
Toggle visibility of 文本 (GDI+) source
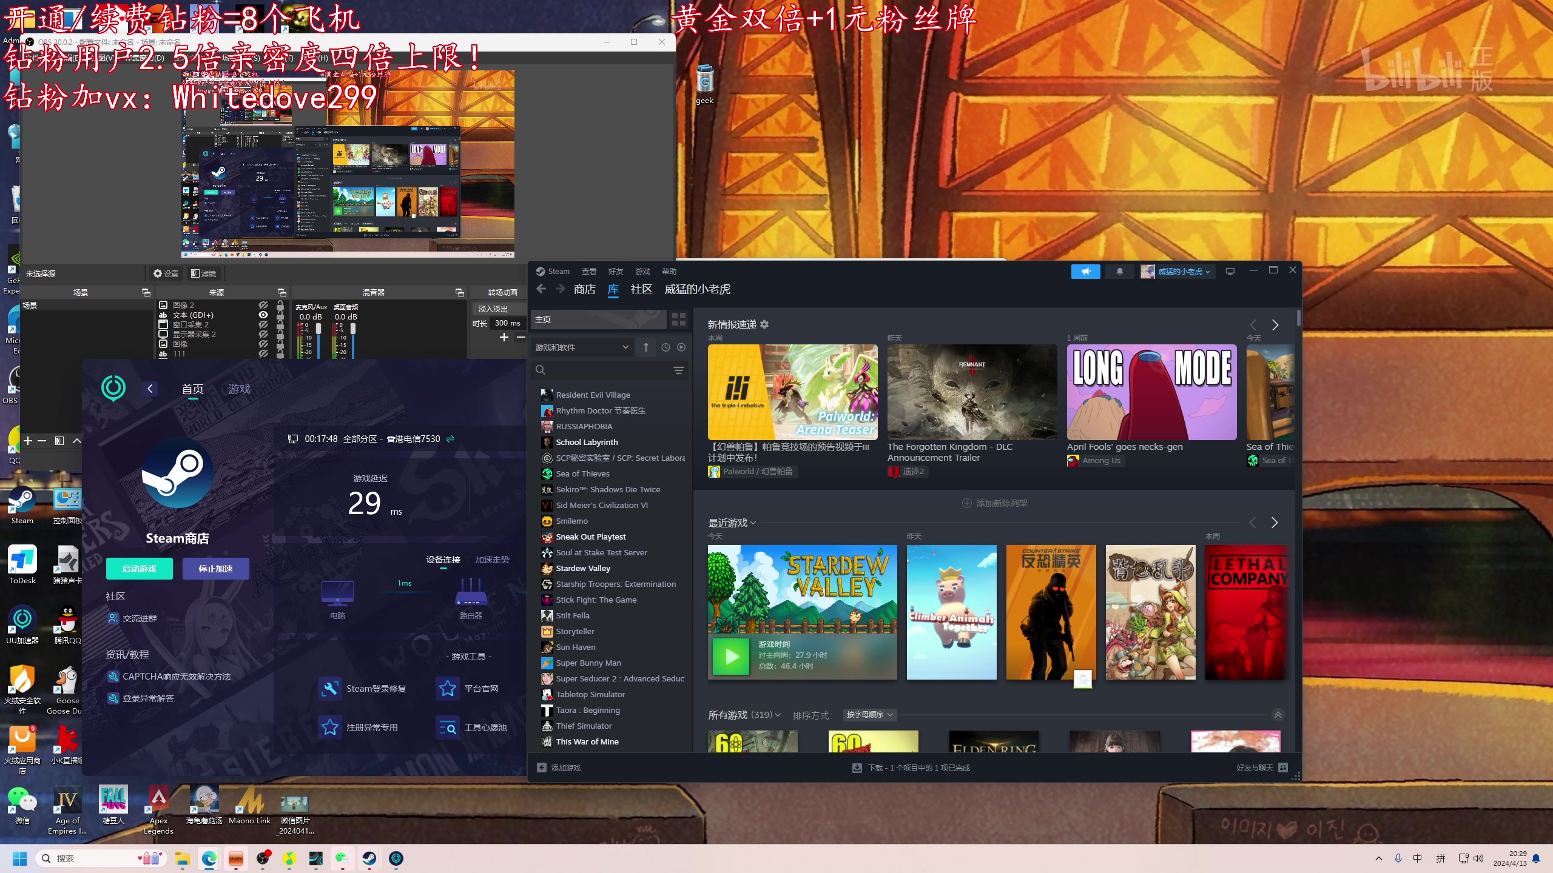click(263, 315)
